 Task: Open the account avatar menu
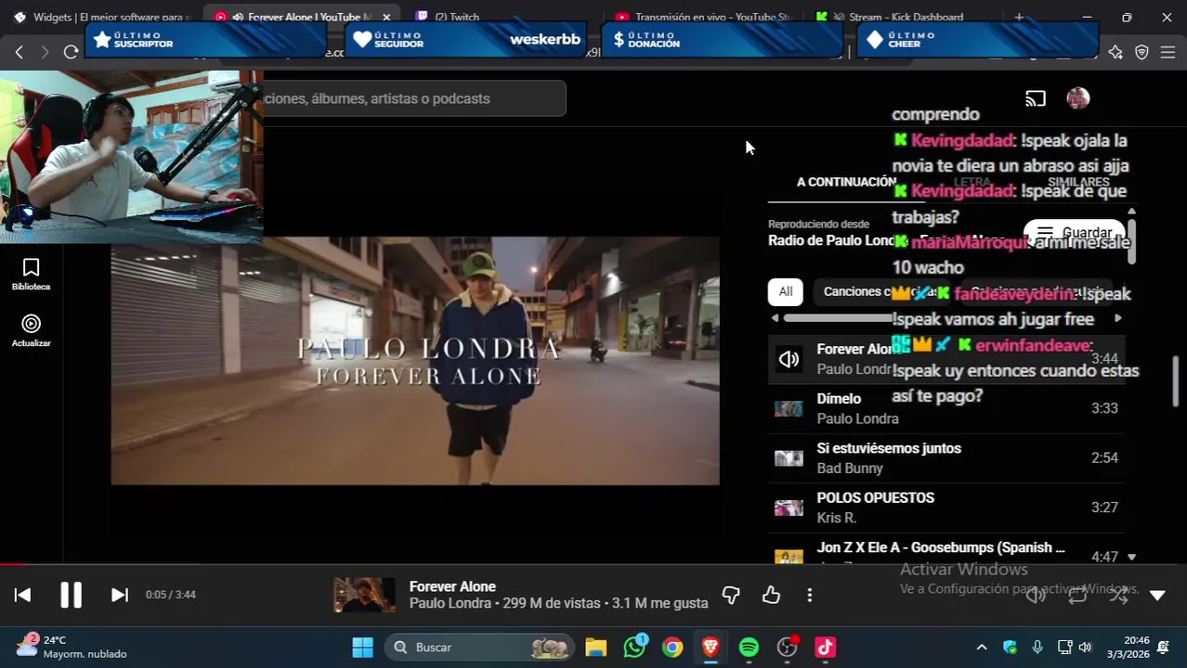(1078, 98)
